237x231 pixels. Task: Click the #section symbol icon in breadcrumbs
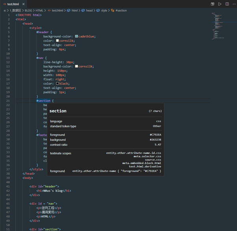113,10
